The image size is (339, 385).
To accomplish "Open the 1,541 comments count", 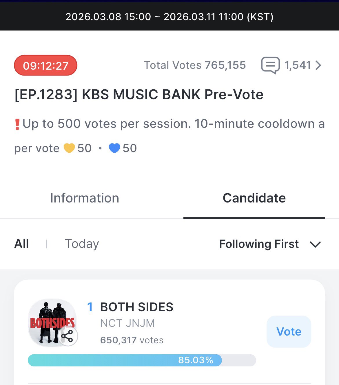I will coord(298,65).
